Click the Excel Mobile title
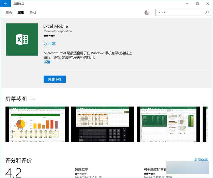Image resolution: width=213 pixels, height=178 pixels. coord(56,26)
